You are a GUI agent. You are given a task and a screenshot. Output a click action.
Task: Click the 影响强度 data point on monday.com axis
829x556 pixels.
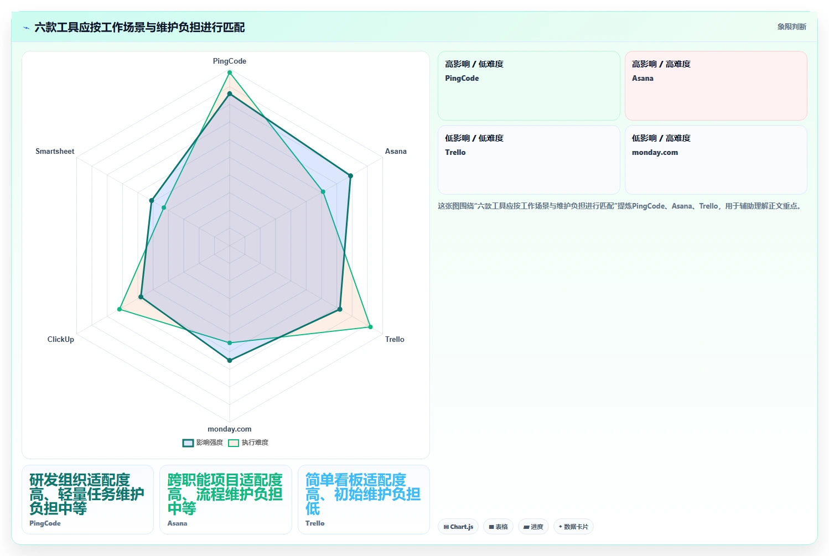point(230,360)
